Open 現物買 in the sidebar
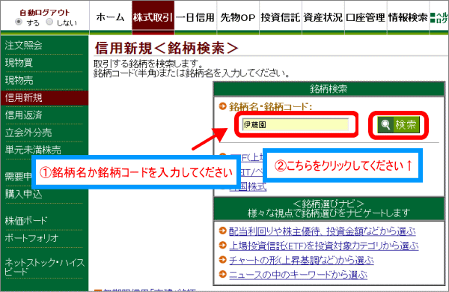The height and width of the screenshot is (292, 449). [x=19, y=62]
